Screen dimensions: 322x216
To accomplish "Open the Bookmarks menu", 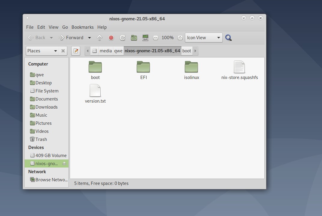I will coord(82,27).
